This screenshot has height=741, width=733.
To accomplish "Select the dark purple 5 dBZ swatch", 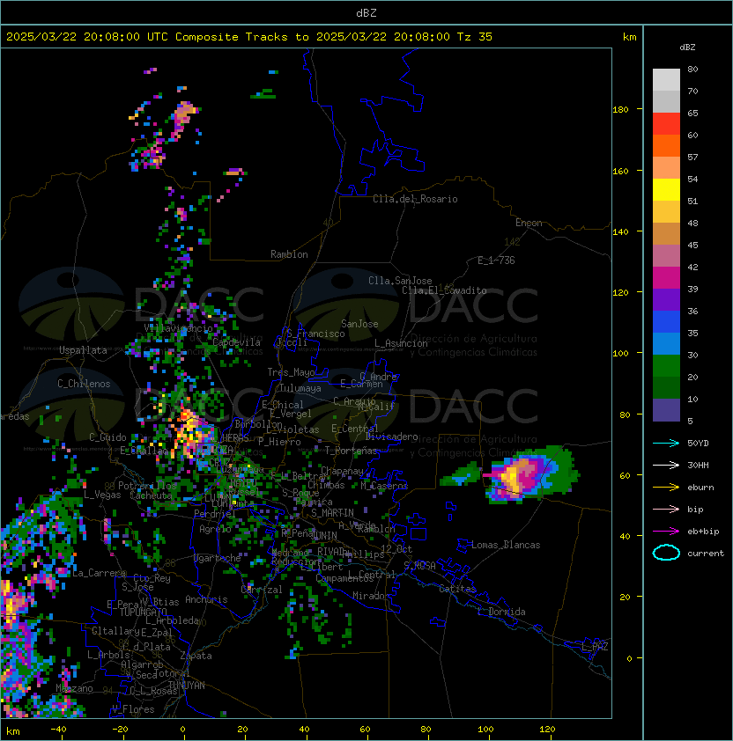I will pyautogui.click(x=666, y=410).
